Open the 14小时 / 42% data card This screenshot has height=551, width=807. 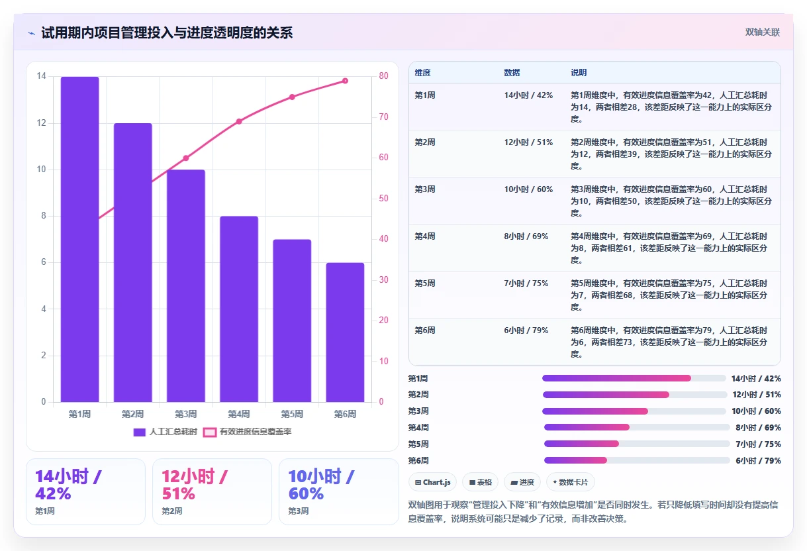click(x=85, y=491)
